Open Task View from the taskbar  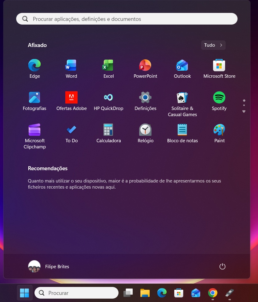(x=128, y=293)
